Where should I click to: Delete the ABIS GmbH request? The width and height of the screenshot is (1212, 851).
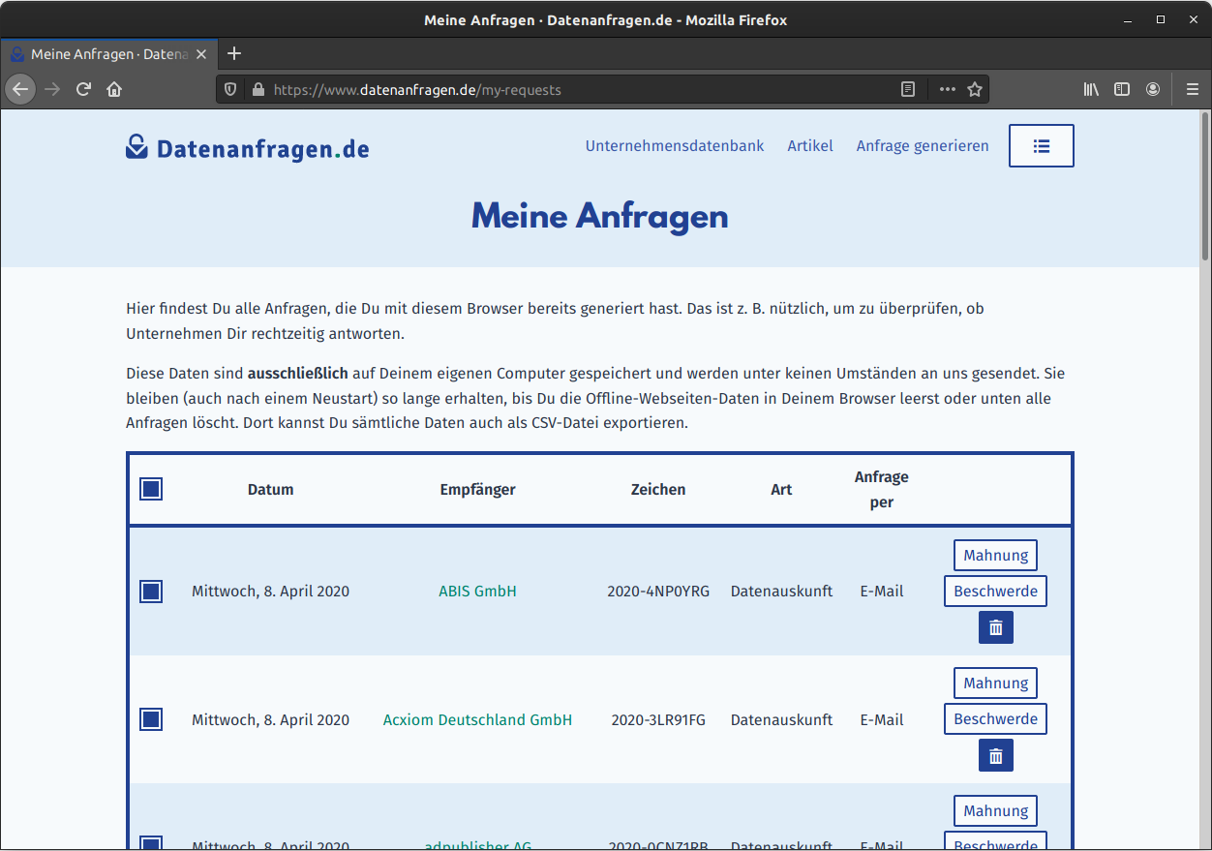pyautogui.click(x=996, y=627)
